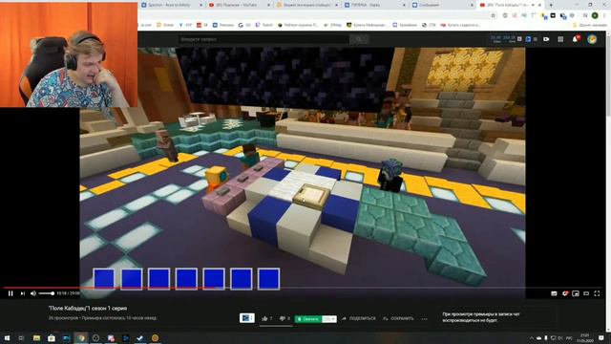Switch player to miniplayer mode
This screenshot has width=611, height=344.
(576, 293)
